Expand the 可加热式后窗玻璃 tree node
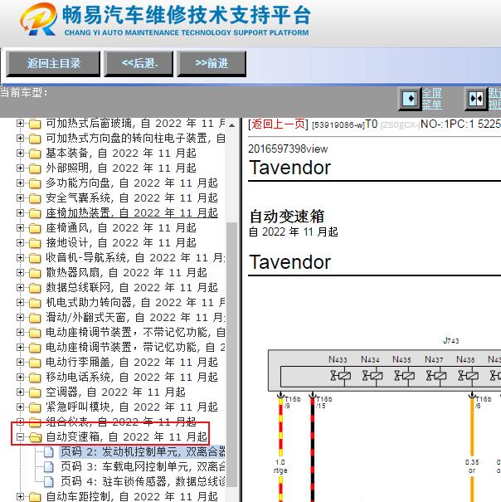The height and width of the screenshot is (502, 501). tap(20, 124)
